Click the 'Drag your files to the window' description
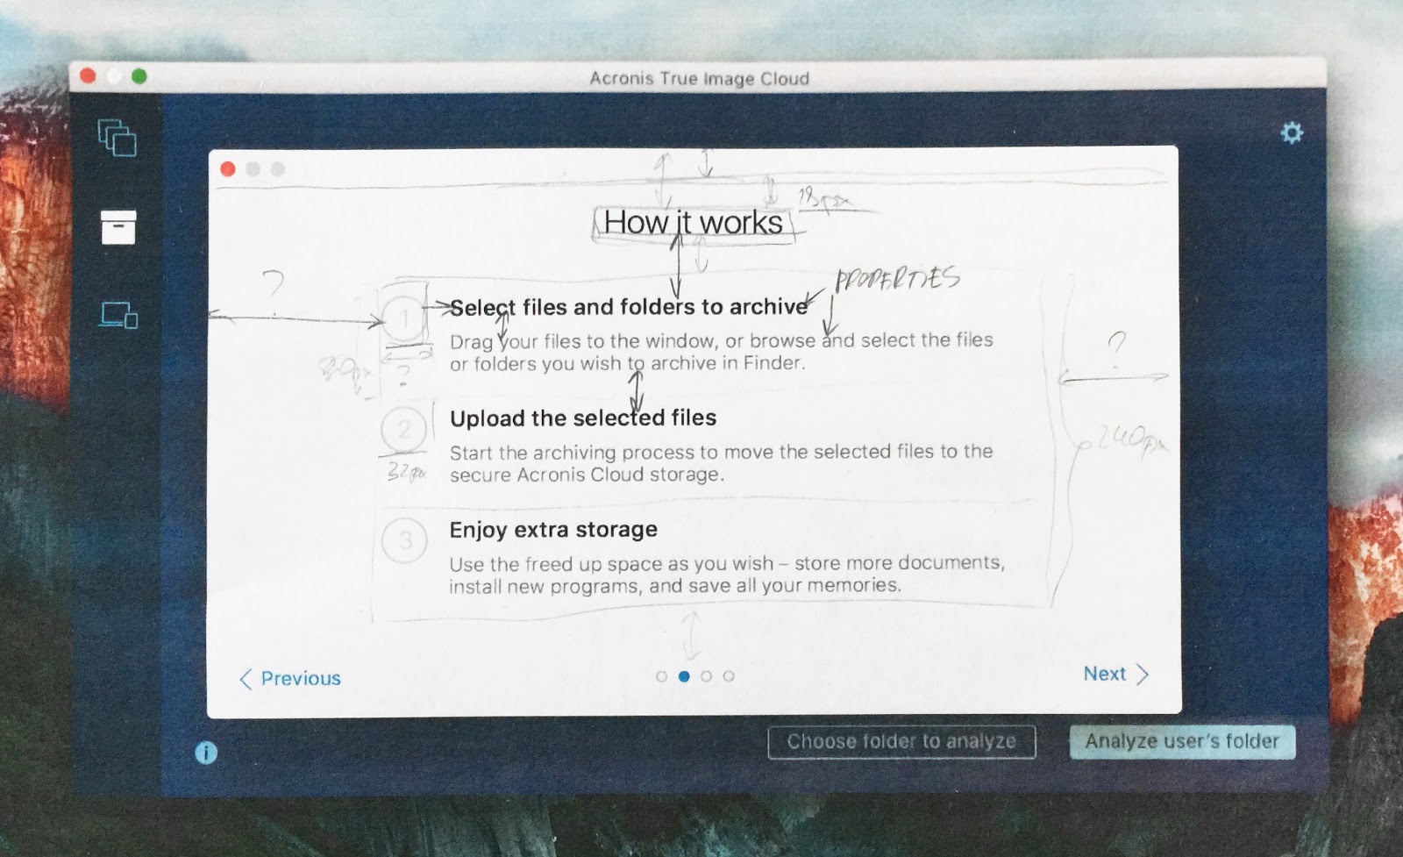Image resolution: width=1403 pixels, height=857 pixels. [x=722, y=352]
